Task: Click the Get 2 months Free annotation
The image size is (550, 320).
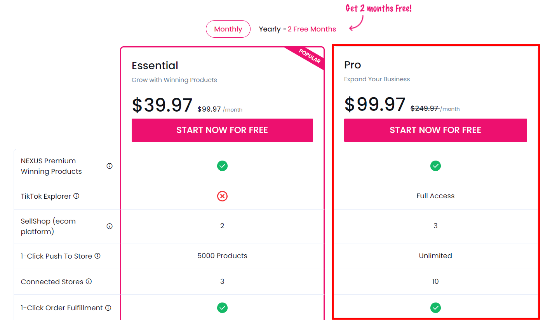Action: (x=378, y=8)
